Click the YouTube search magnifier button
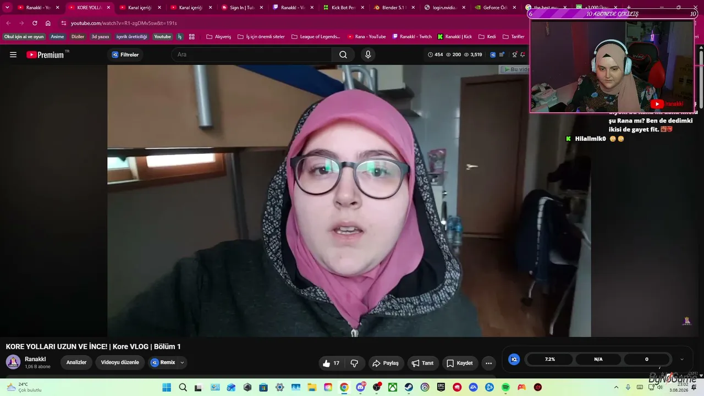 point(343,54)
